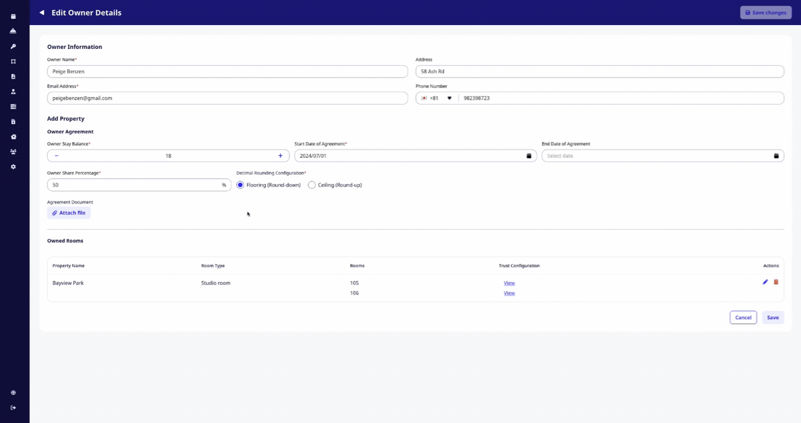
Task: Edit Bayview Park row with pencil icon
Action: click(x=765, y=282)
